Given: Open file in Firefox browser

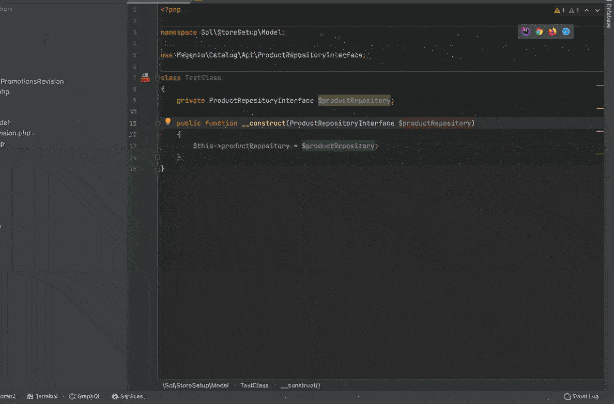Looking at the screenshot, I should pyautogui.click(x=552, y=32).
